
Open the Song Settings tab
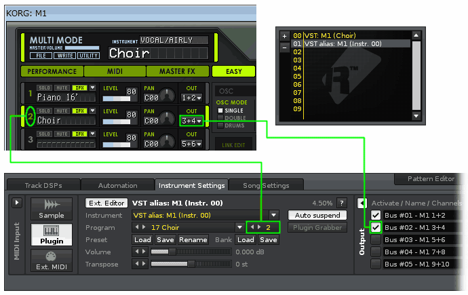click(x=266, y=185)
